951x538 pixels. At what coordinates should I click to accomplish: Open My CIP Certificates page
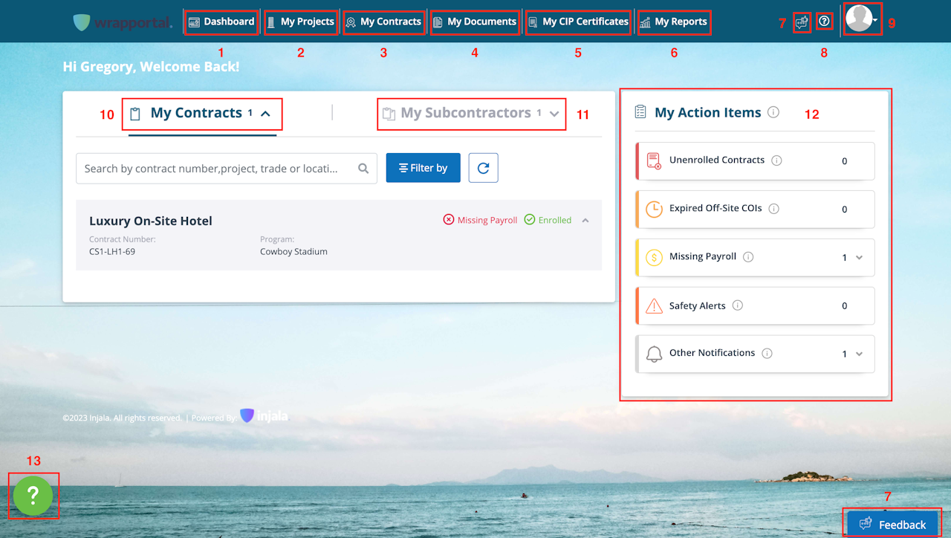[x=578, y=22]
